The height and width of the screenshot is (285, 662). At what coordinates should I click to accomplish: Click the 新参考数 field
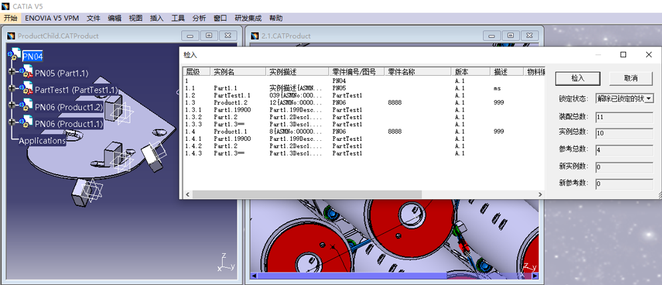(x=624, y=184)
